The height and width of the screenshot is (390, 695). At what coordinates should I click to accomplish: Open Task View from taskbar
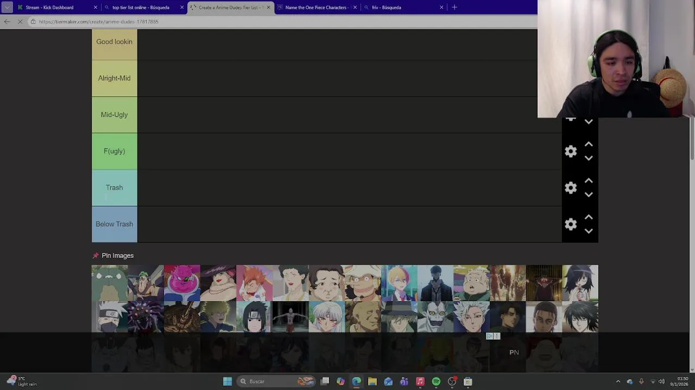click(325, 382)
